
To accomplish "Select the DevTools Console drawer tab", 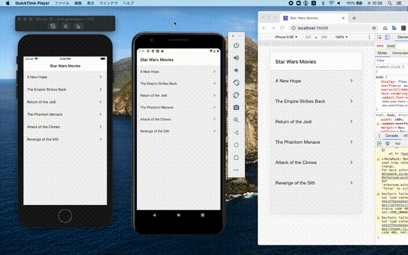I will click(x=391, y=136).
